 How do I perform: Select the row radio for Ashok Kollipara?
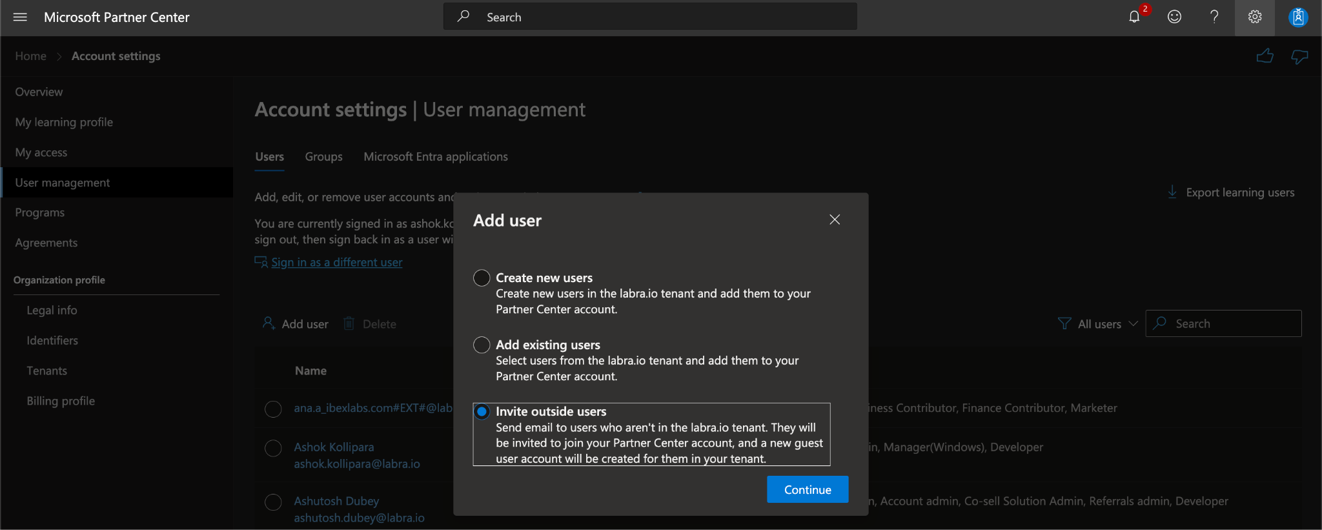coord(273,448)
